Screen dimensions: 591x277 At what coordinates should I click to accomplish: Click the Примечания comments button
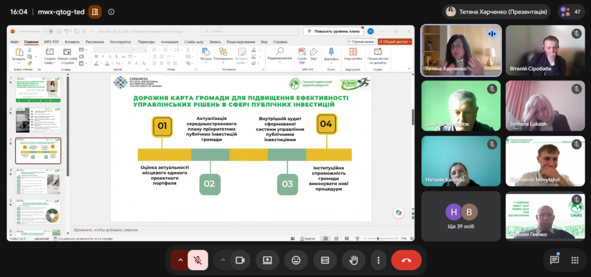361,41
